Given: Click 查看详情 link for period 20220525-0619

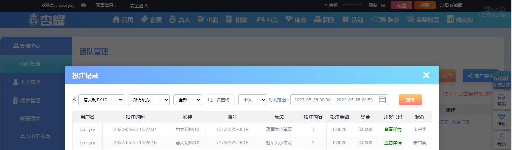Looking at the screenshot, I should coord(393,129).
